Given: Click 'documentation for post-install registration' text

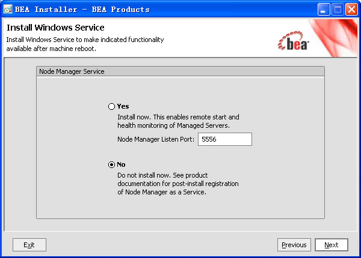Looking at the screenshot, I should point(178,184).
